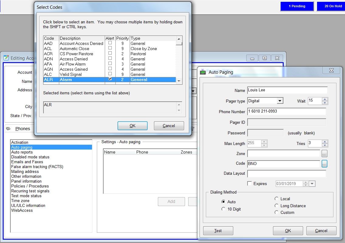Image resolution: width=345 pixels, height=243 pixels.
Task: Click the Test button in Auto Paging
Action: [218, 231]
